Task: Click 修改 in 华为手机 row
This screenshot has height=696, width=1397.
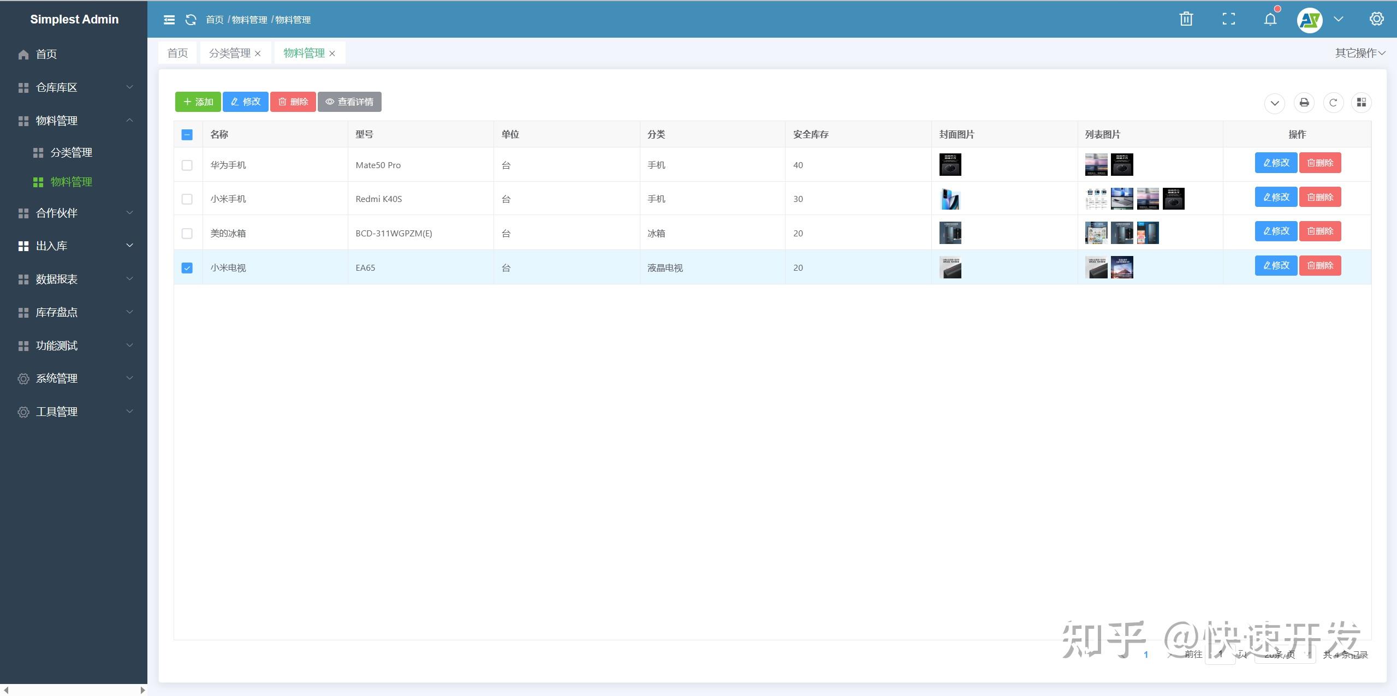Action: tap(1276, 163)
